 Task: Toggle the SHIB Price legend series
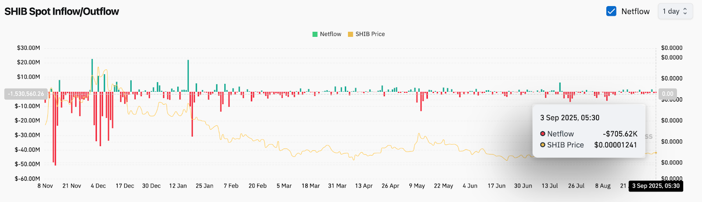pyautogui.click(x=366, y=34)
